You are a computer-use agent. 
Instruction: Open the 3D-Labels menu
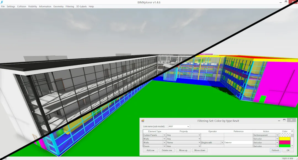point(81,6)
